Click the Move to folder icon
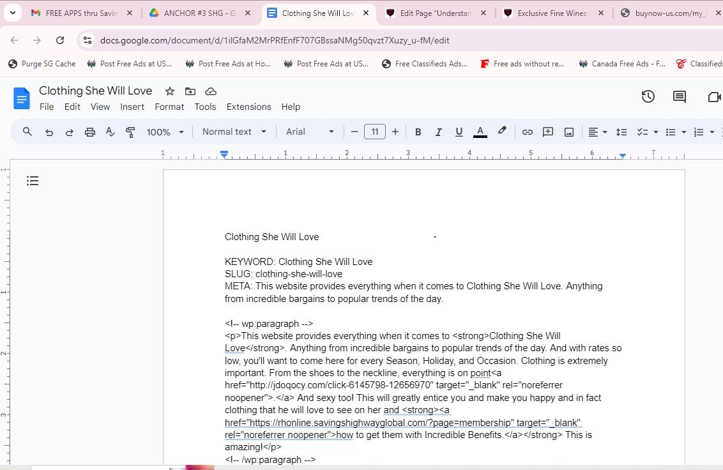The height and width of the screenshot is (470, 723). 190,91
